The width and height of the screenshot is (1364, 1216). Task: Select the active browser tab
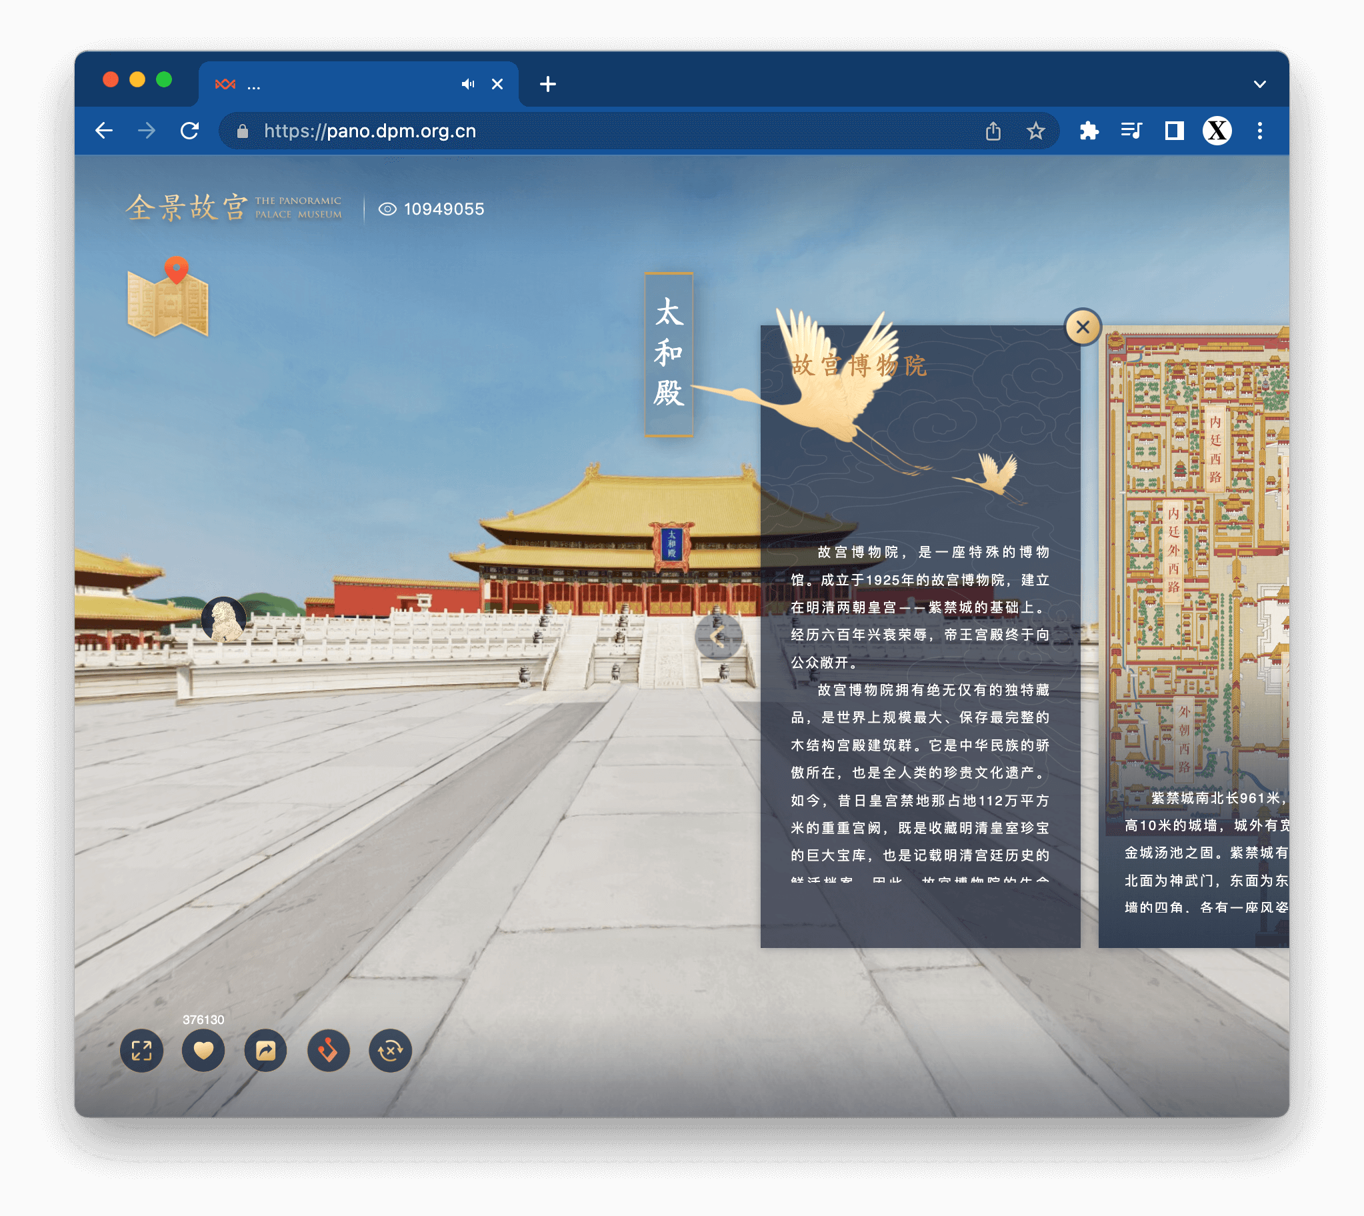point(358,84)
